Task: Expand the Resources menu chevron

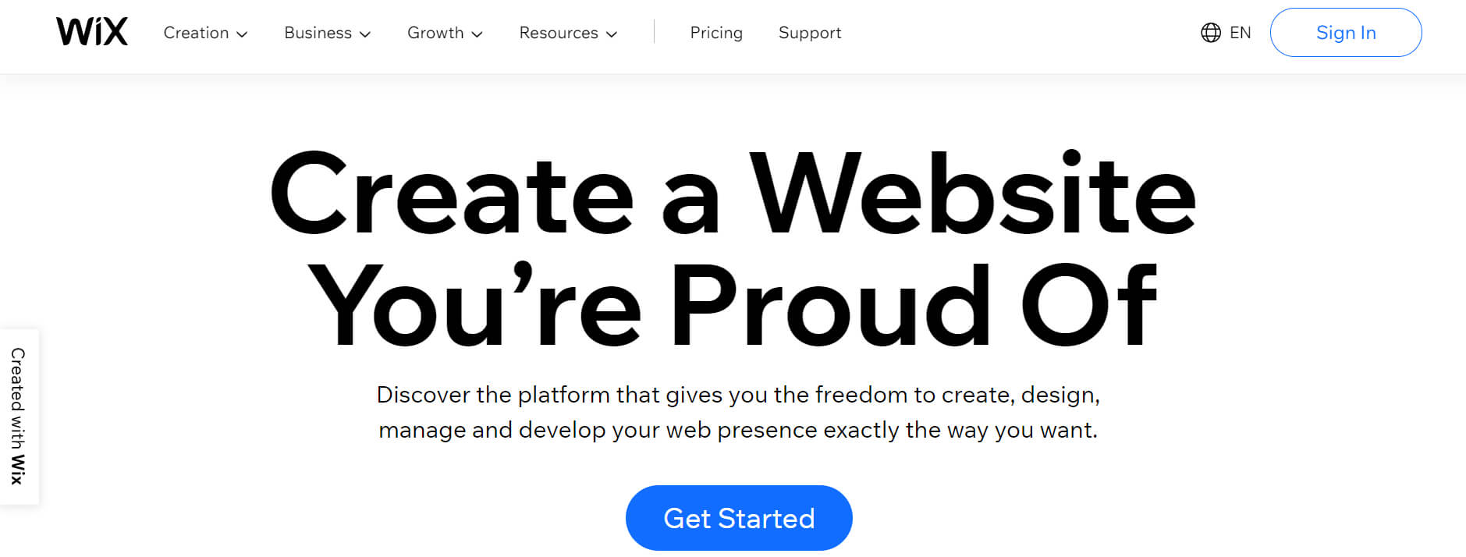Action: click(612, 34)
